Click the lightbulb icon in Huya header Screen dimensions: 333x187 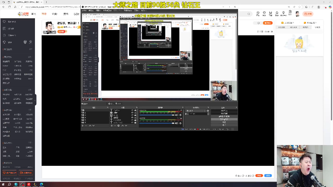283,14
